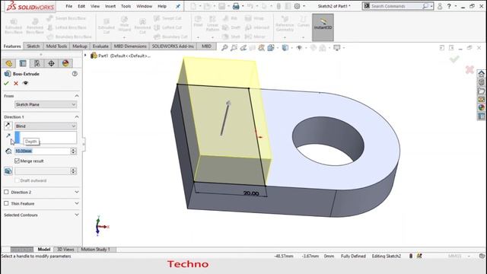Switch to the Sketch ribbon tab

[x=33, y=46]
